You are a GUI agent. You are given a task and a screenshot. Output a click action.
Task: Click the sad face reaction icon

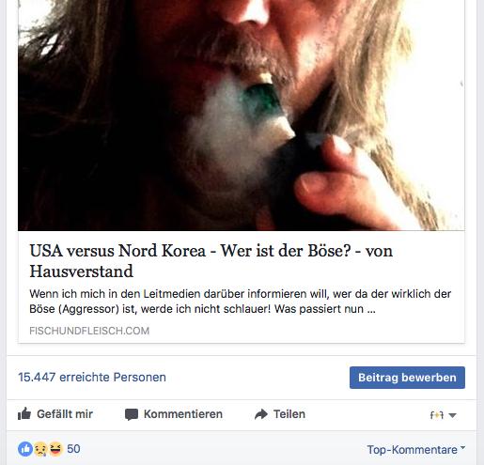coord(40,449)
